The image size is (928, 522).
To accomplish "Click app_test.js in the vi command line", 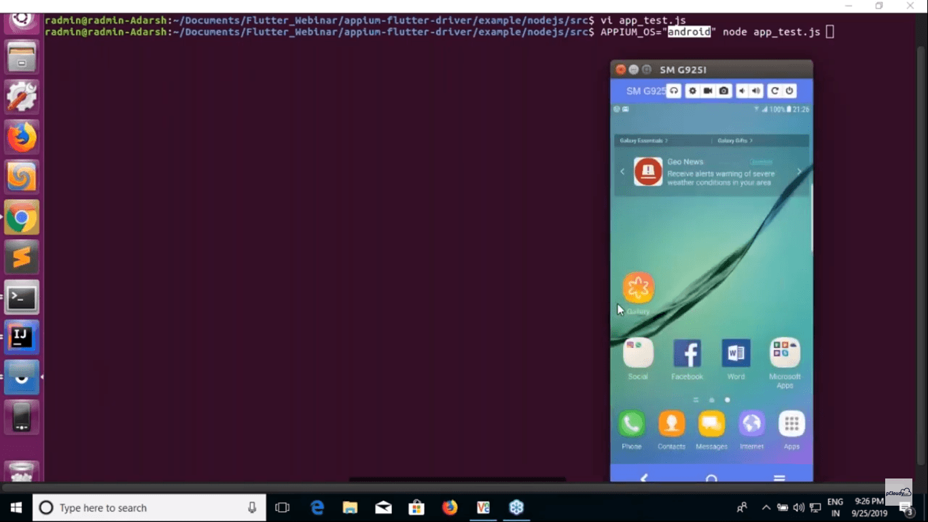I will click(652, 21).
